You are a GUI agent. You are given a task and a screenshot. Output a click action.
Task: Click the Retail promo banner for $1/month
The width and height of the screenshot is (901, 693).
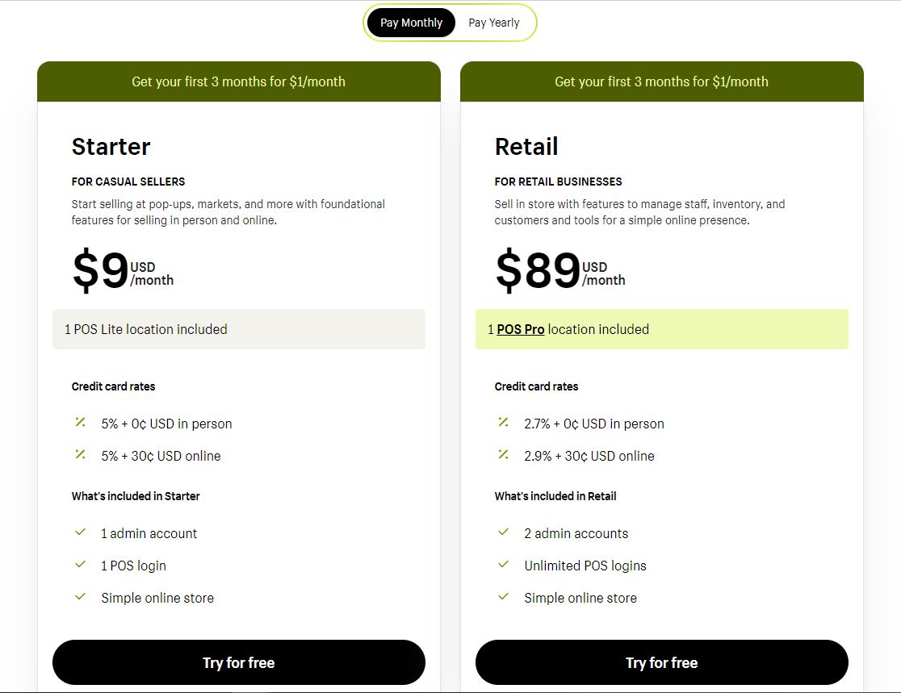tap(661, 81)
